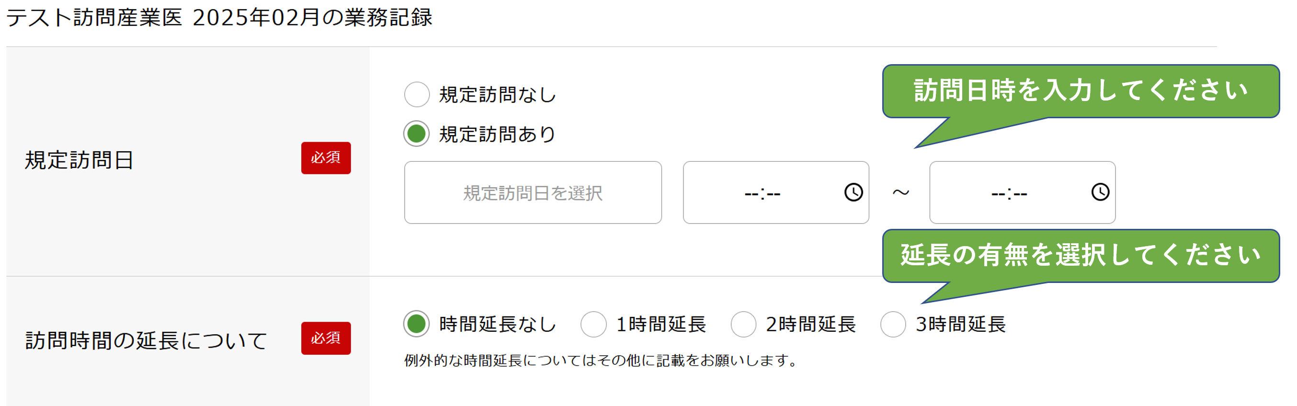Screen dimensions: 1297x406
Task: Select the 規定訪問なし radio button
Action: 417,95
